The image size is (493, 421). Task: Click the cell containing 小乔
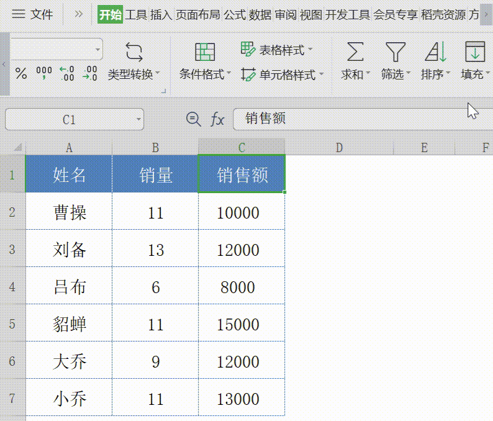tap(69, 397)
